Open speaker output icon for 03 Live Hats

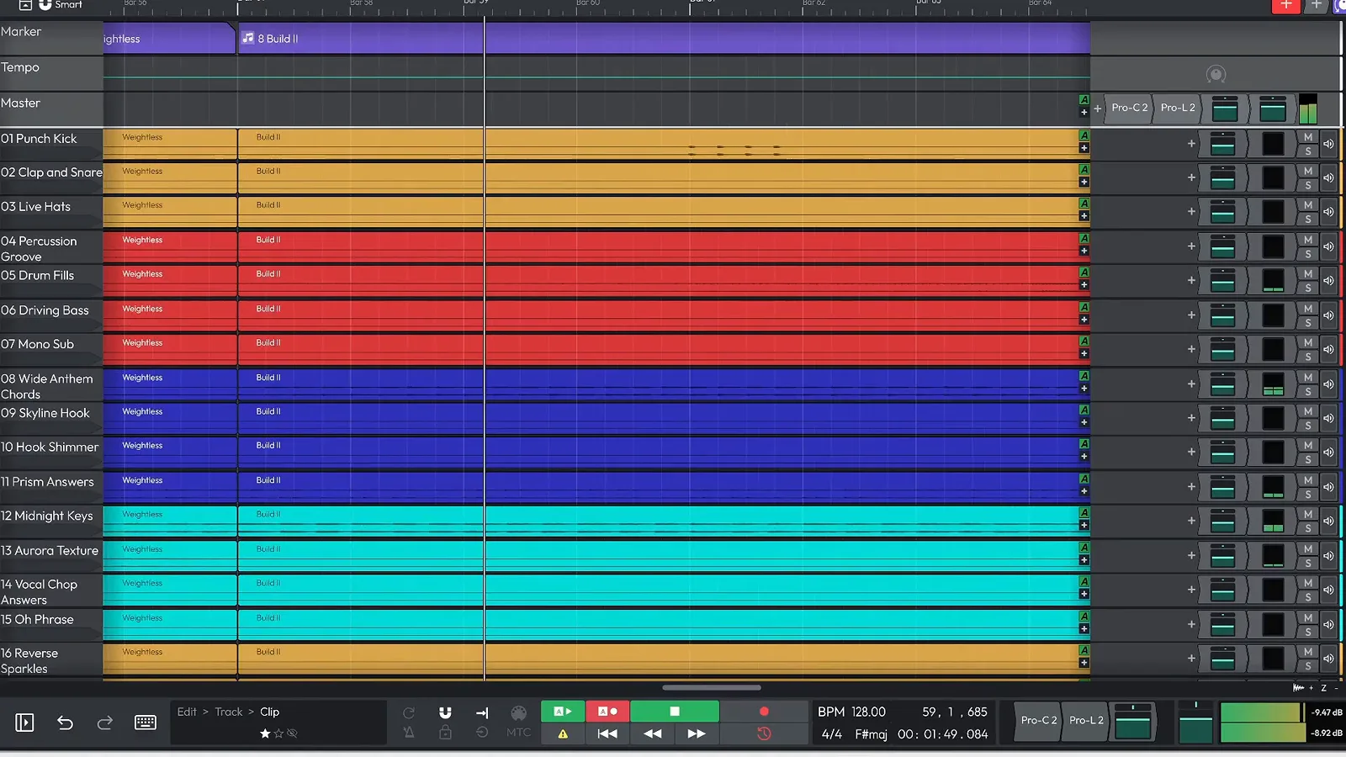pos(1328,211)
